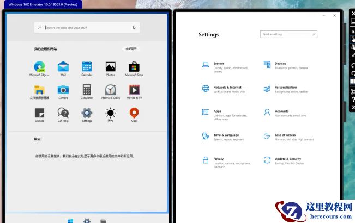Click rotate left in emulator toolbar

pos(353,66)
